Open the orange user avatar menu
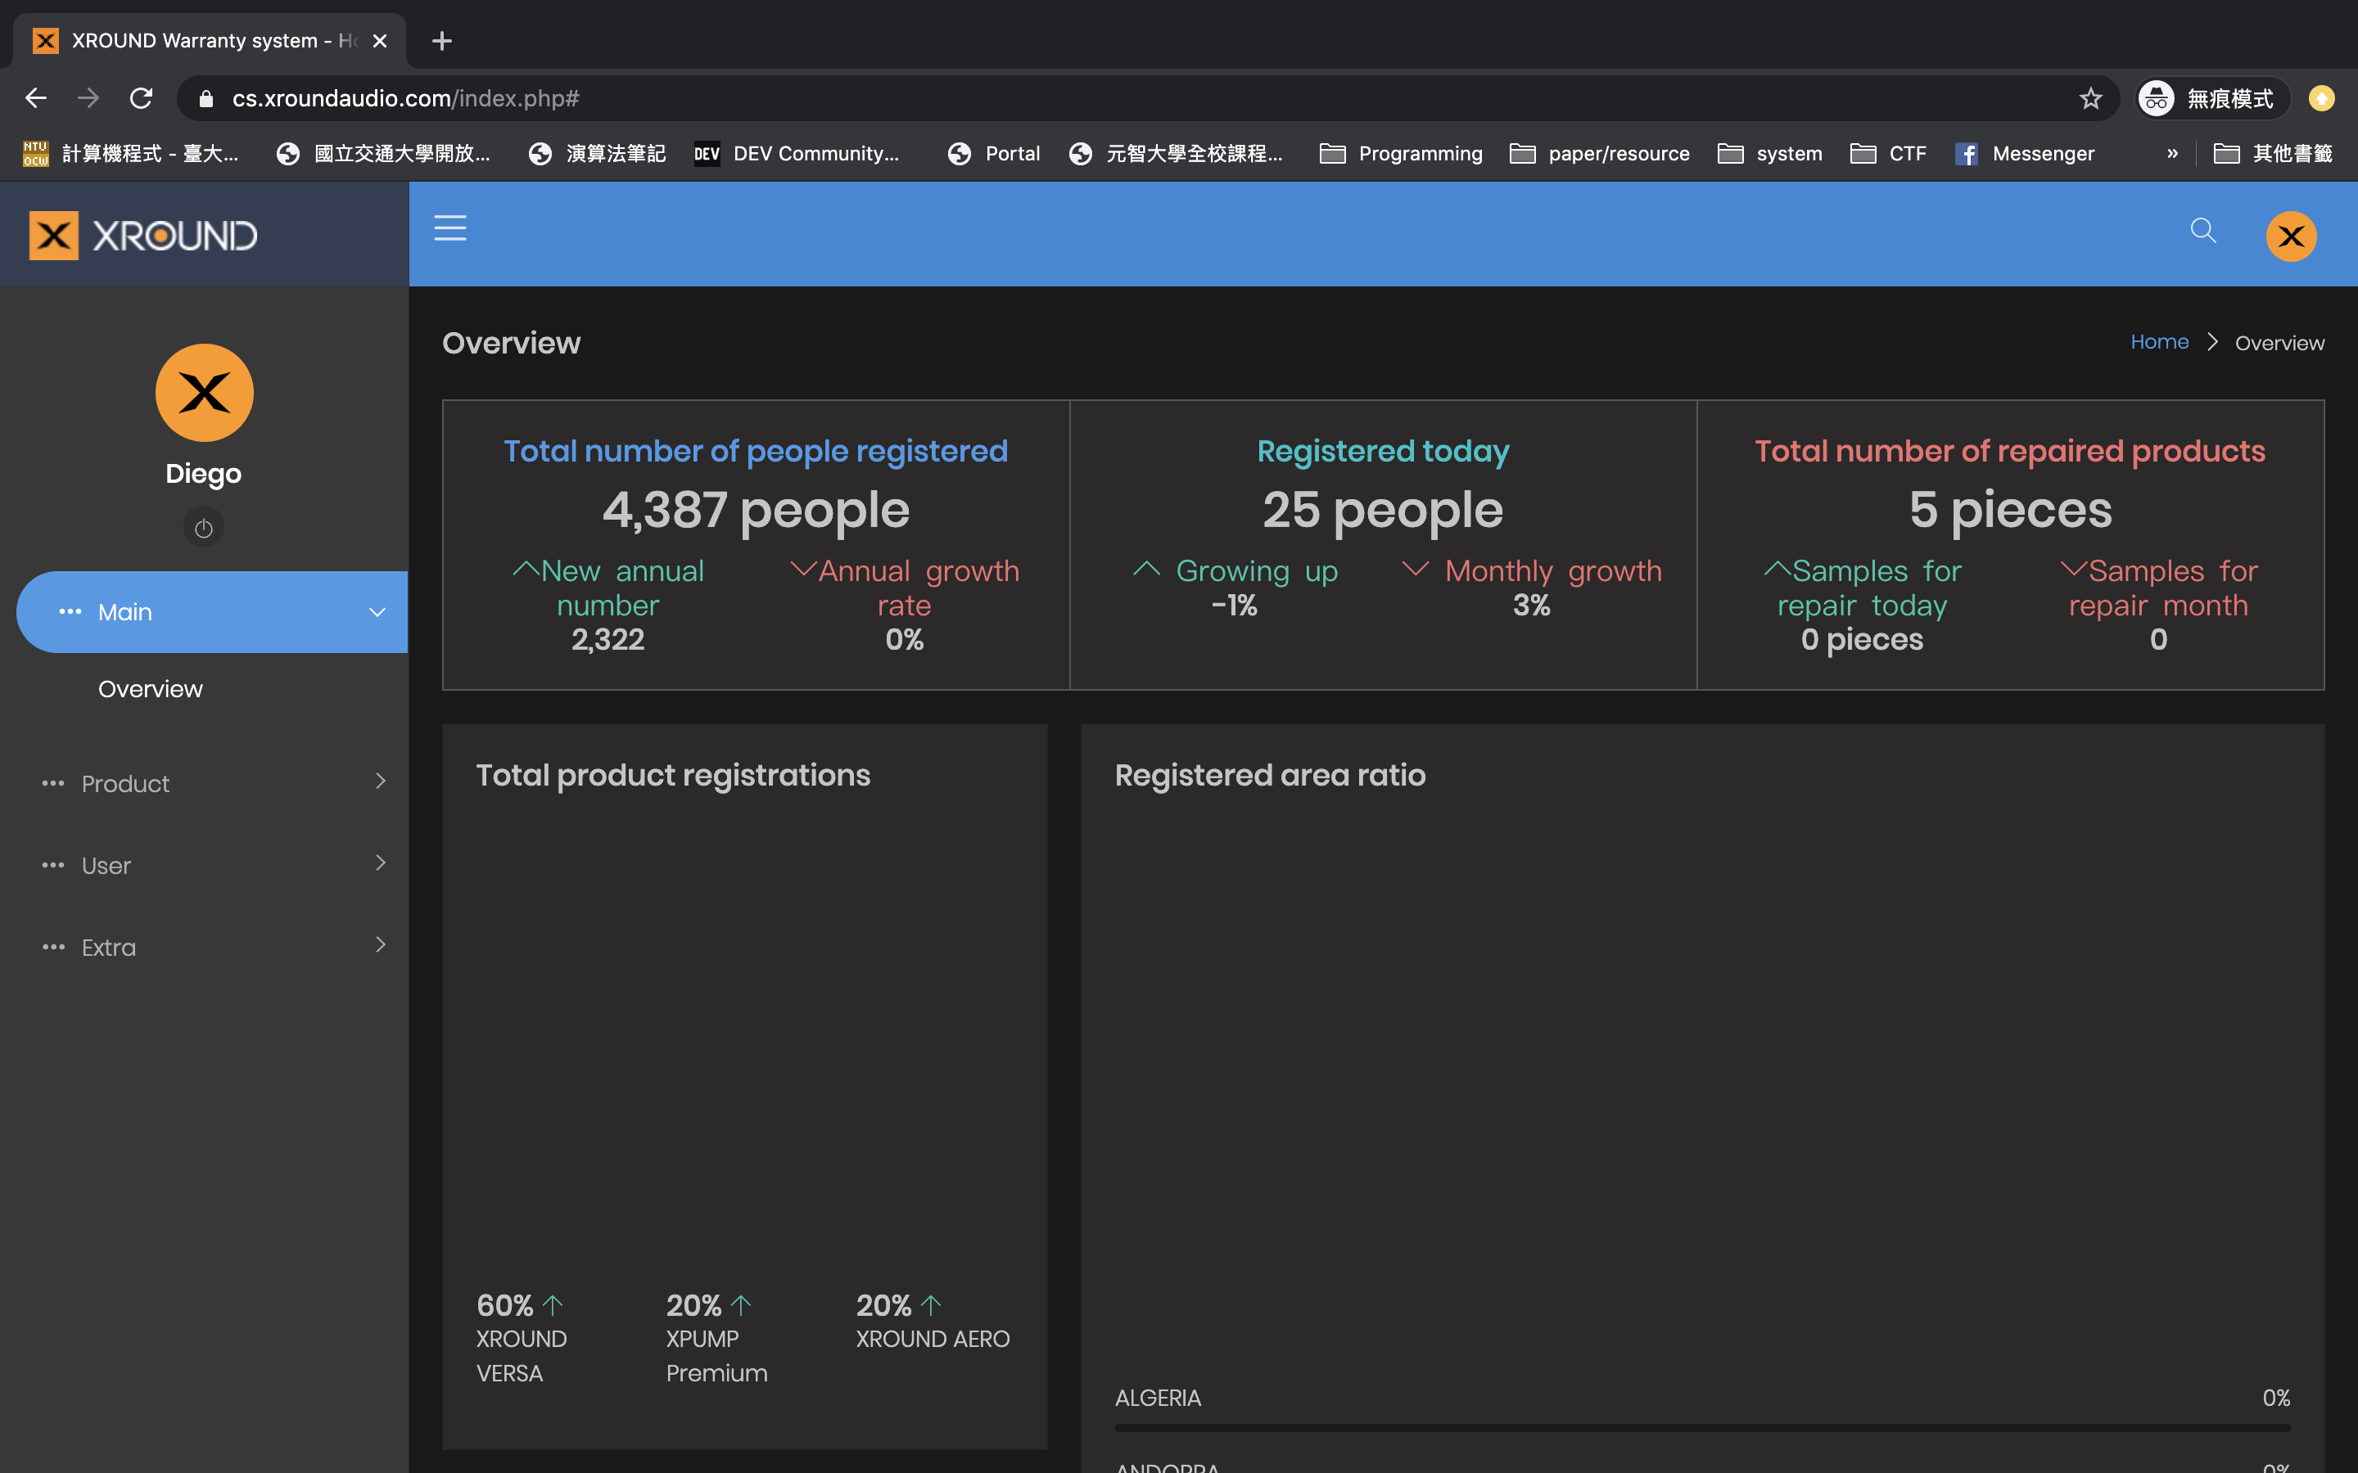The width and height of the screenshot is (2358, 1473). click(x=2291, y=236)
